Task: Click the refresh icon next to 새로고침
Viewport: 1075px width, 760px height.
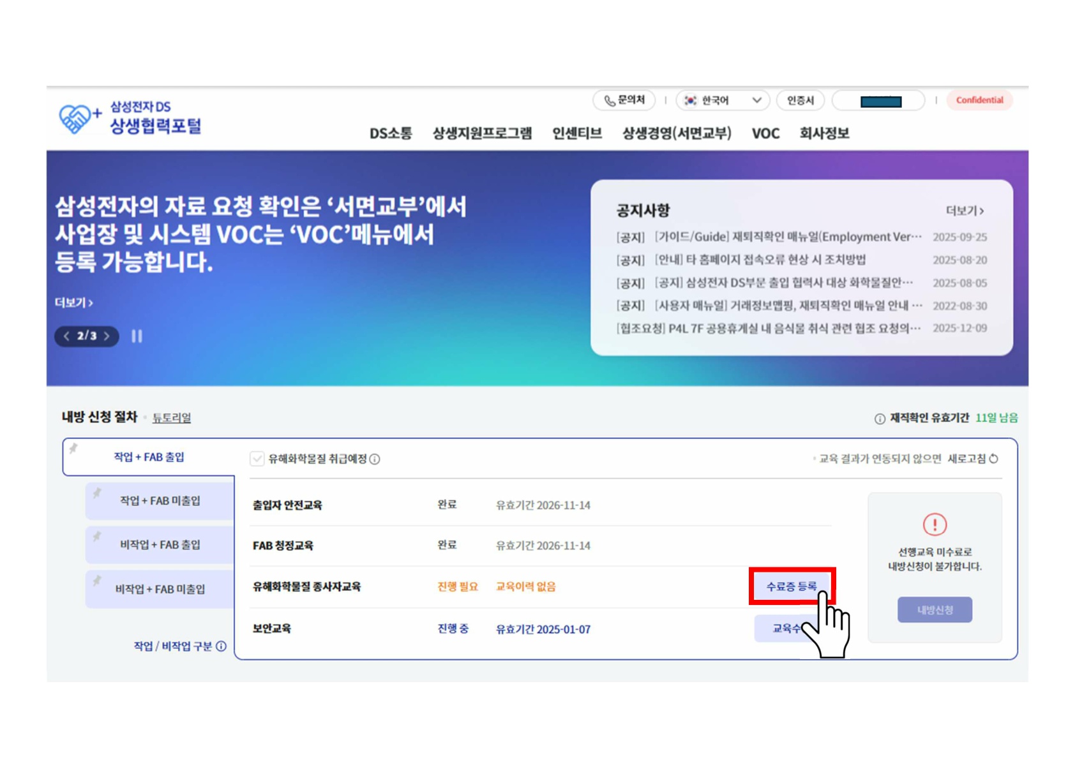Action: 994,459
